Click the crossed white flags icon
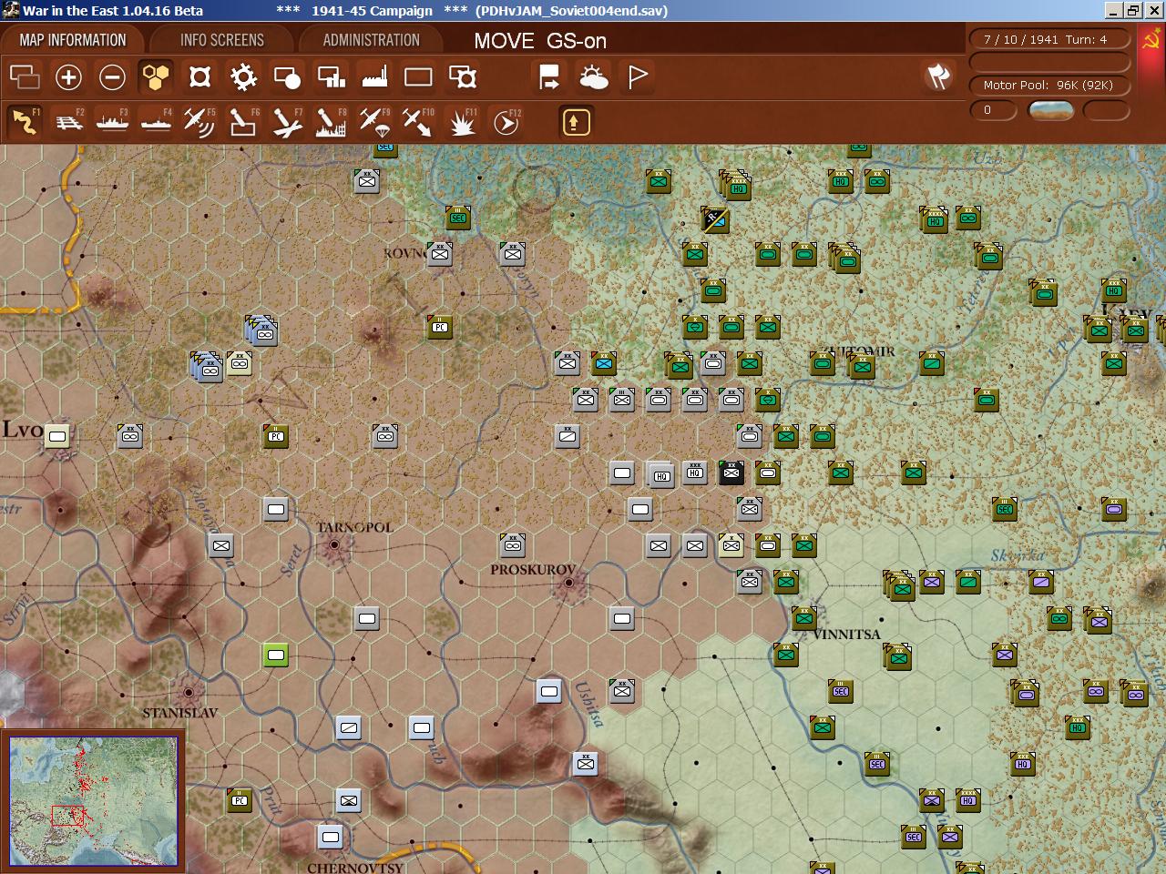1166x874 pixels. click(939, 76)
